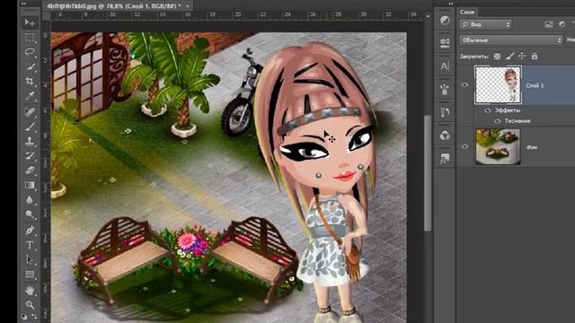Toggle lock transparent pixels
Viewport: 575px width, 323px height.
tap(497, 57)
